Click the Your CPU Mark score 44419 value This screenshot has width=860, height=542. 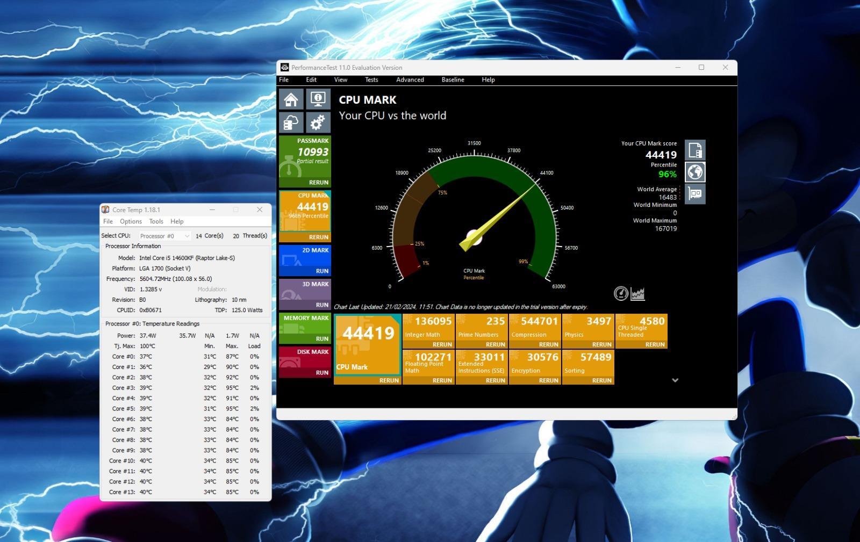661,155
